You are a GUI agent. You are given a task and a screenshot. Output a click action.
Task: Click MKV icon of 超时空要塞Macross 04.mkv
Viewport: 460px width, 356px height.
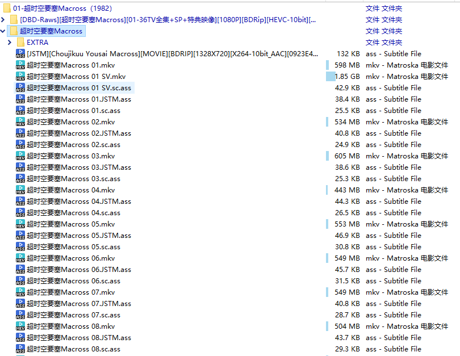[20, 190]
